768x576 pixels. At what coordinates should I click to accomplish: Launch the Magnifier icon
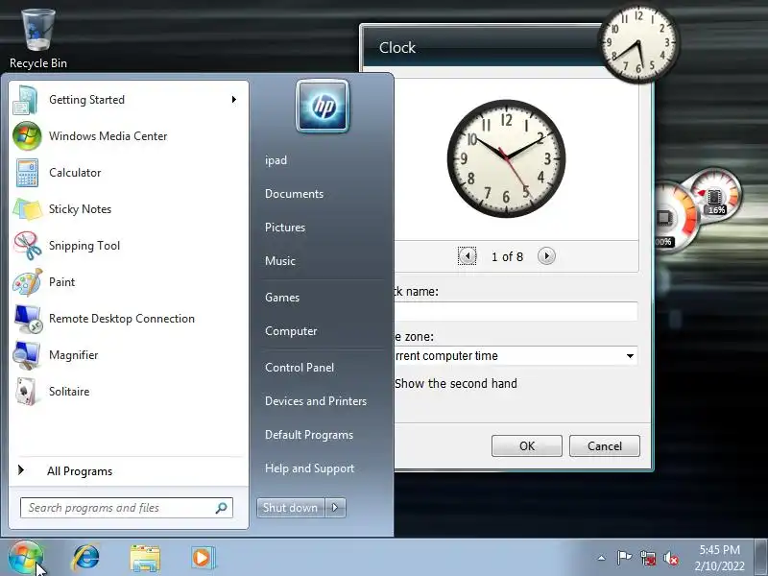pos(27,355)
